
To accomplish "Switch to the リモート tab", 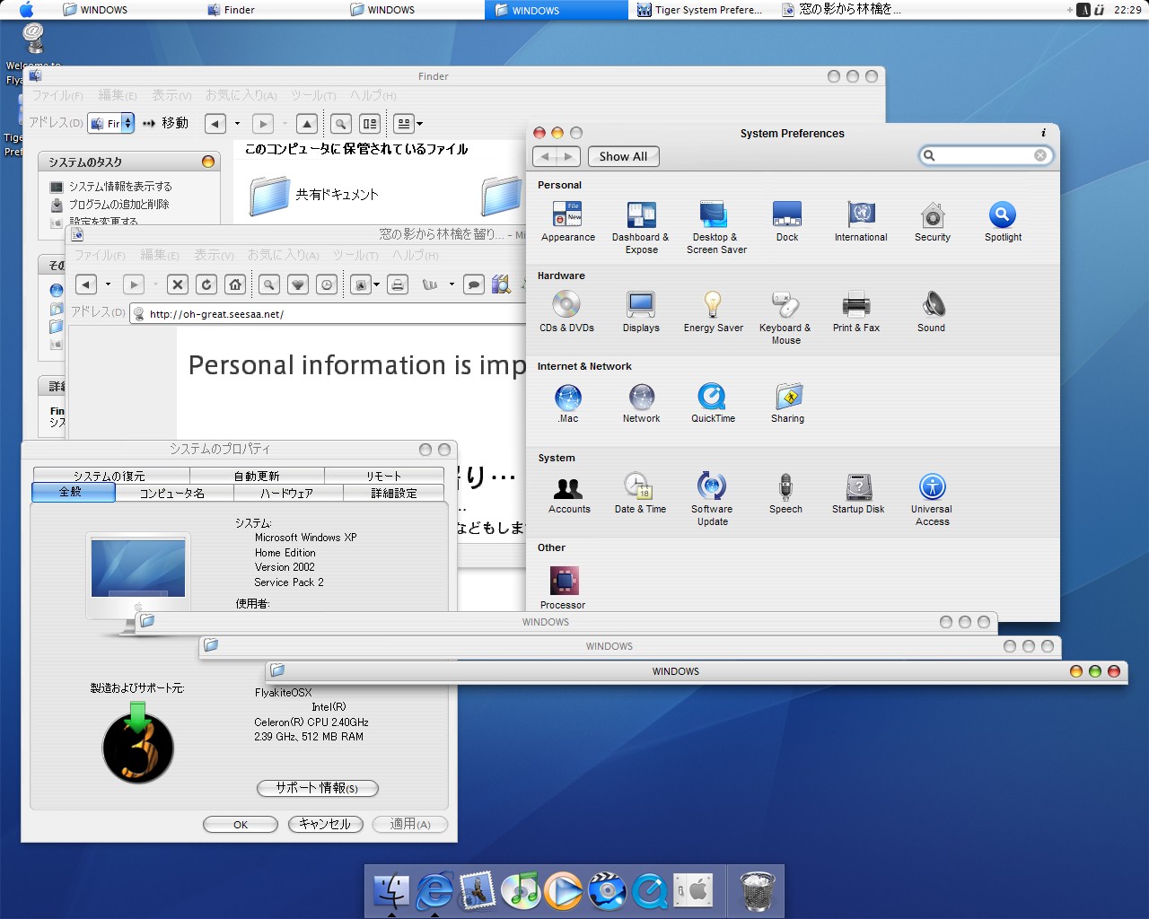I will (x=384, y=476).
